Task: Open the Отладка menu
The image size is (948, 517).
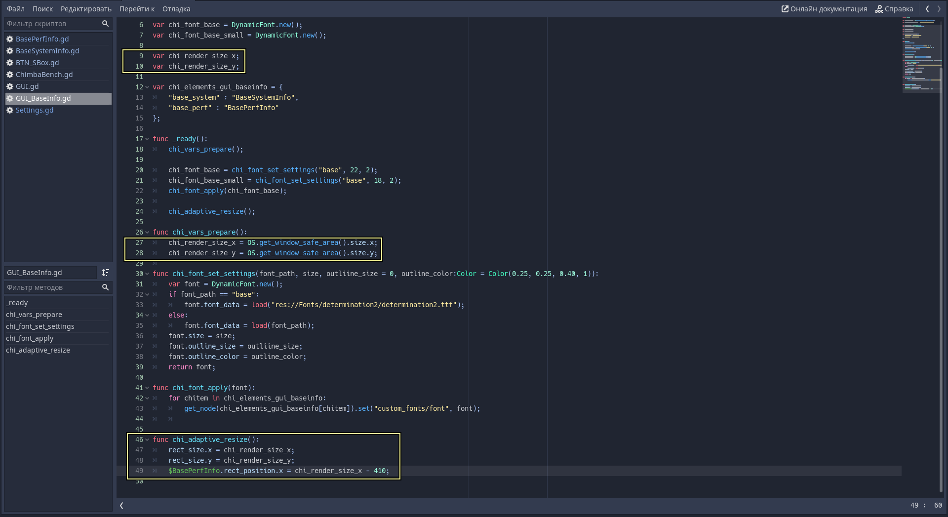Action: pyautogui.click(x=176, y=9)
